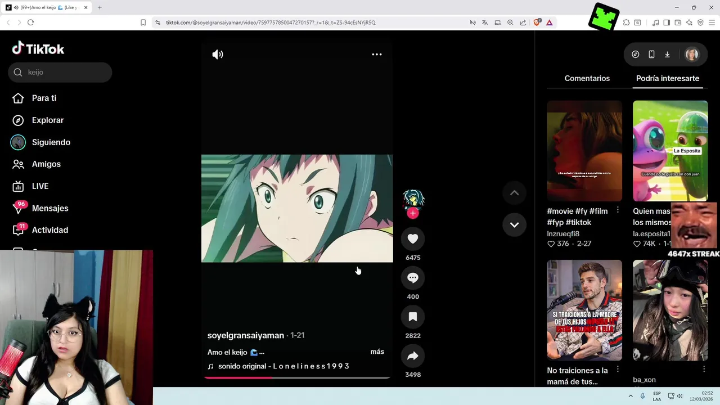Open the Leo AI sparkle icon
The width and height of the screenshot is (720, 405).
[x=689, y=22]
